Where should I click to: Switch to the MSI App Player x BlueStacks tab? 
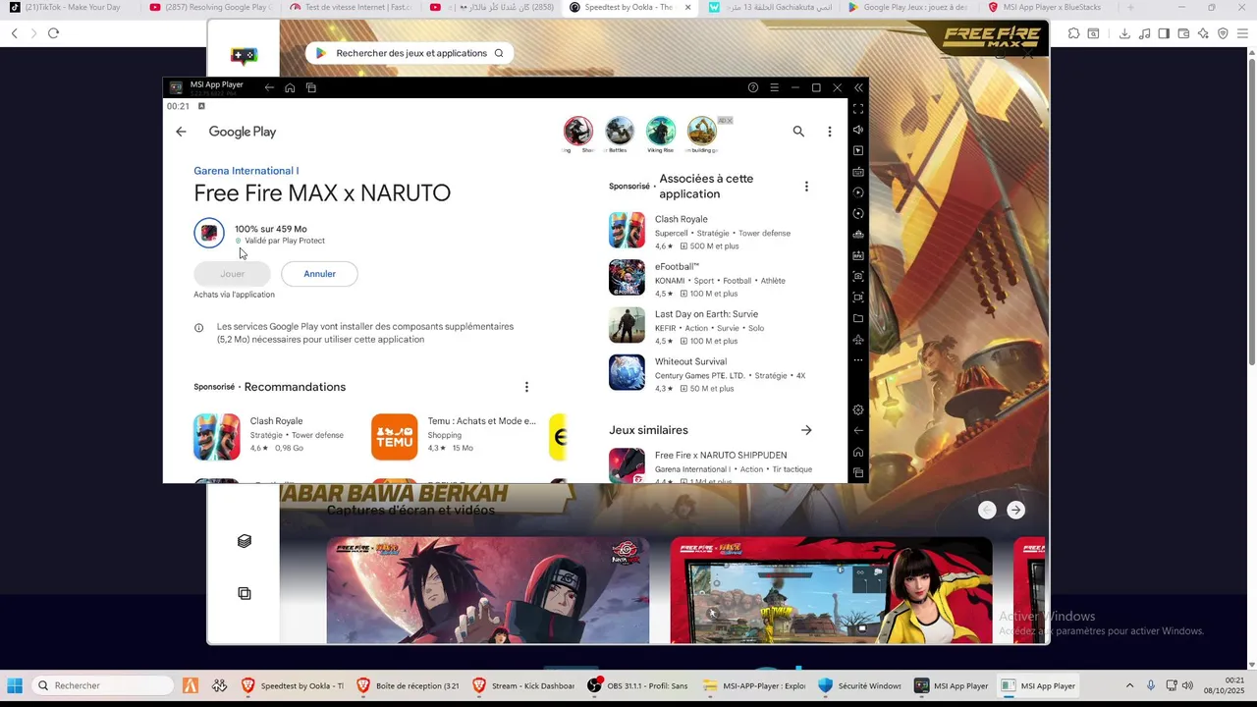(x=1051, y=7)
